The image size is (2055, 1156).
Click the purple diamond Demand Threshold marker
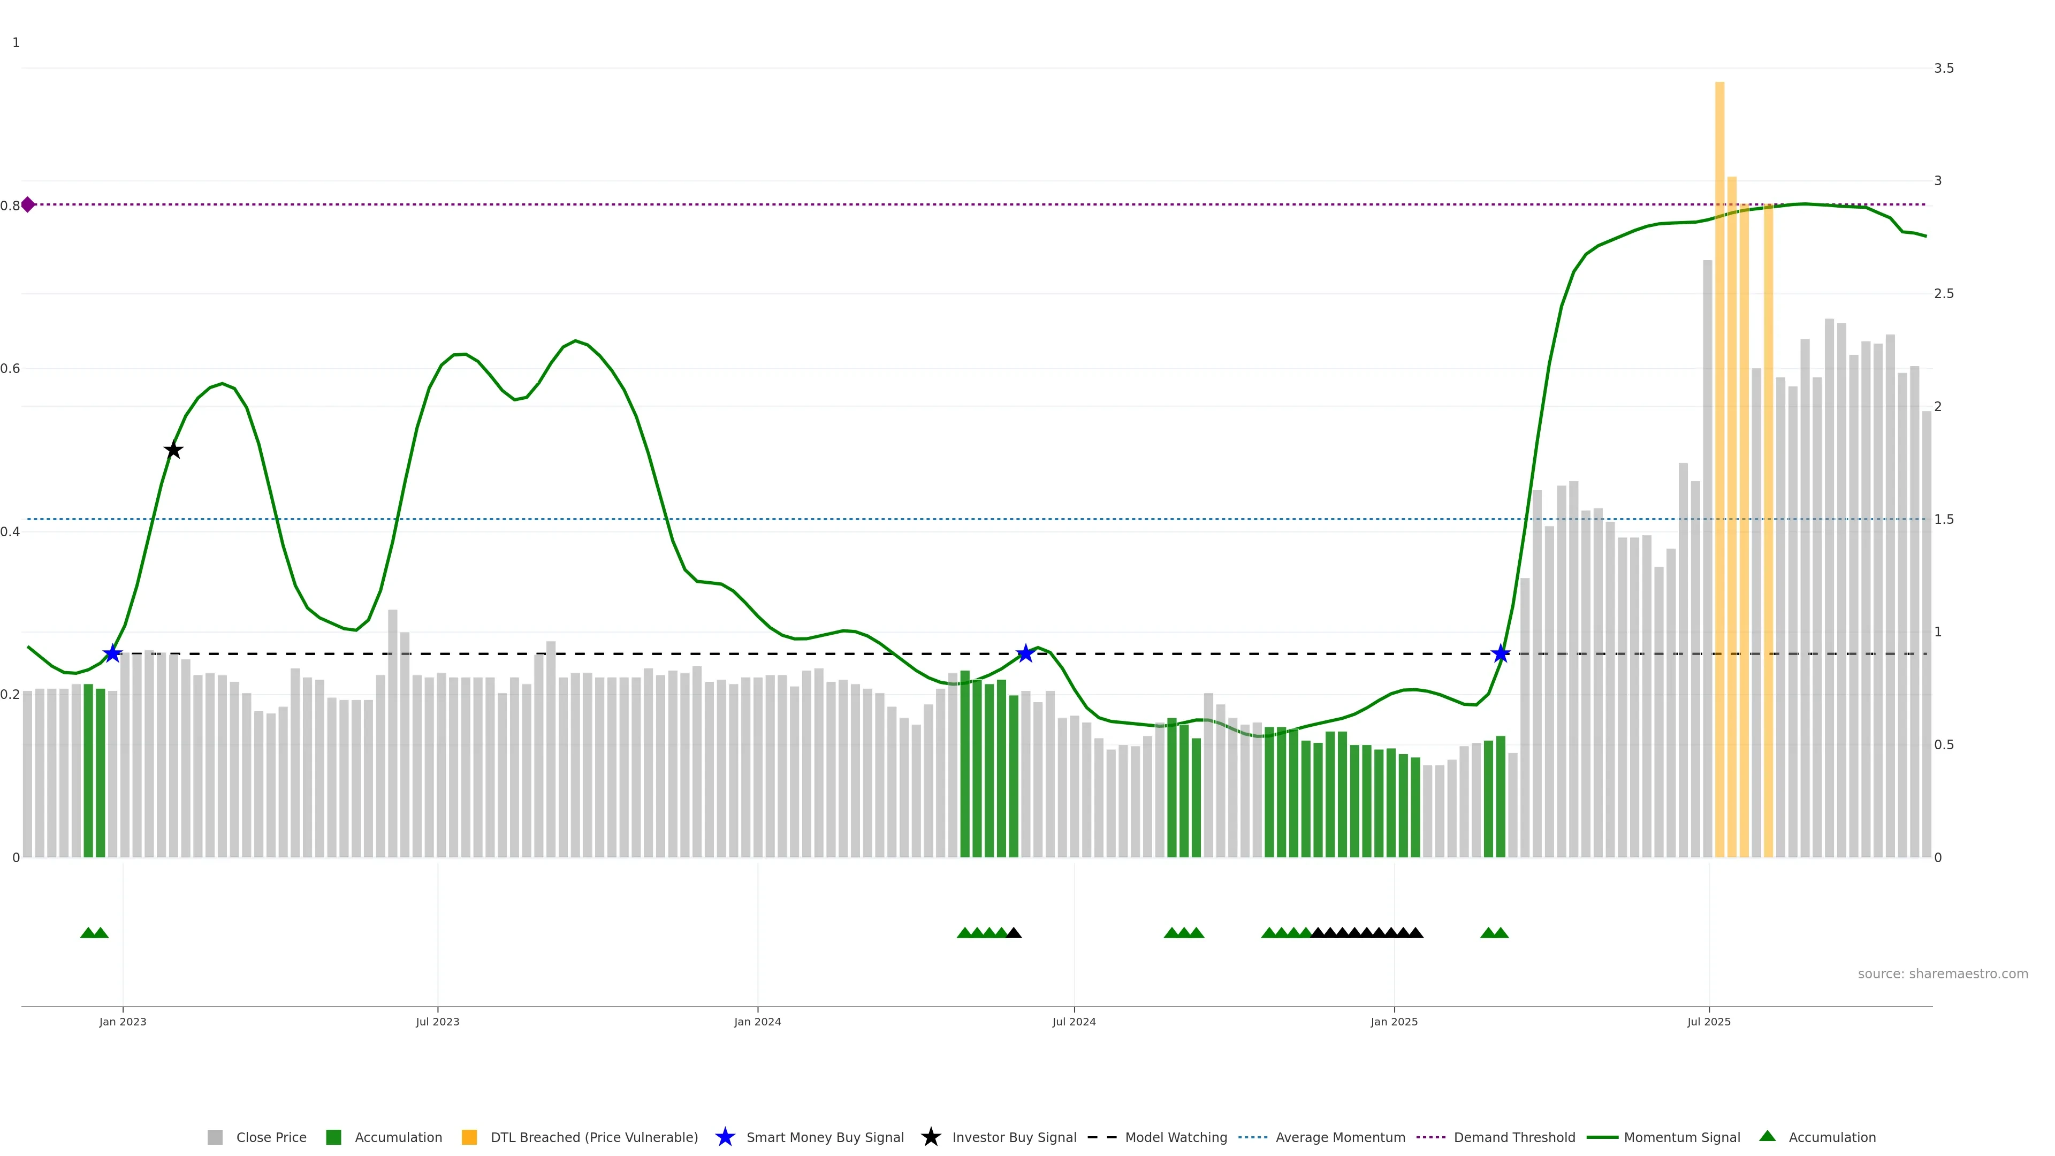click(28, 205)
